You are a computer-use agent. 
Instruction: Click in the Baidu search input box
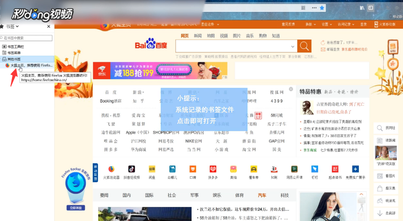pos(233,46)
